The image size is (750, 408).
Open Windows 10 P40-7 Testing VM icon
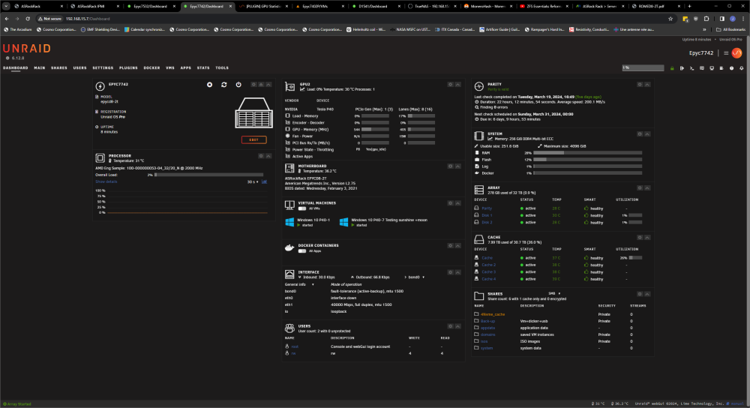(344, 222)
